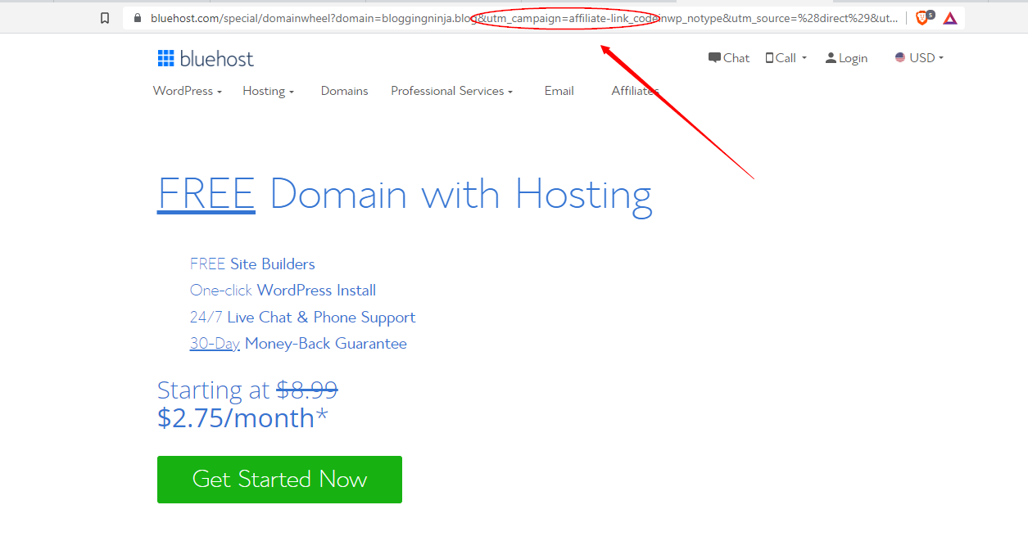Open Brave Shields lion icon
1028x541 pixels.
922,18
